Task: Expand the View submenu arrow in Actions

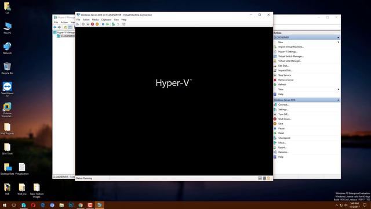Action: 339,89
